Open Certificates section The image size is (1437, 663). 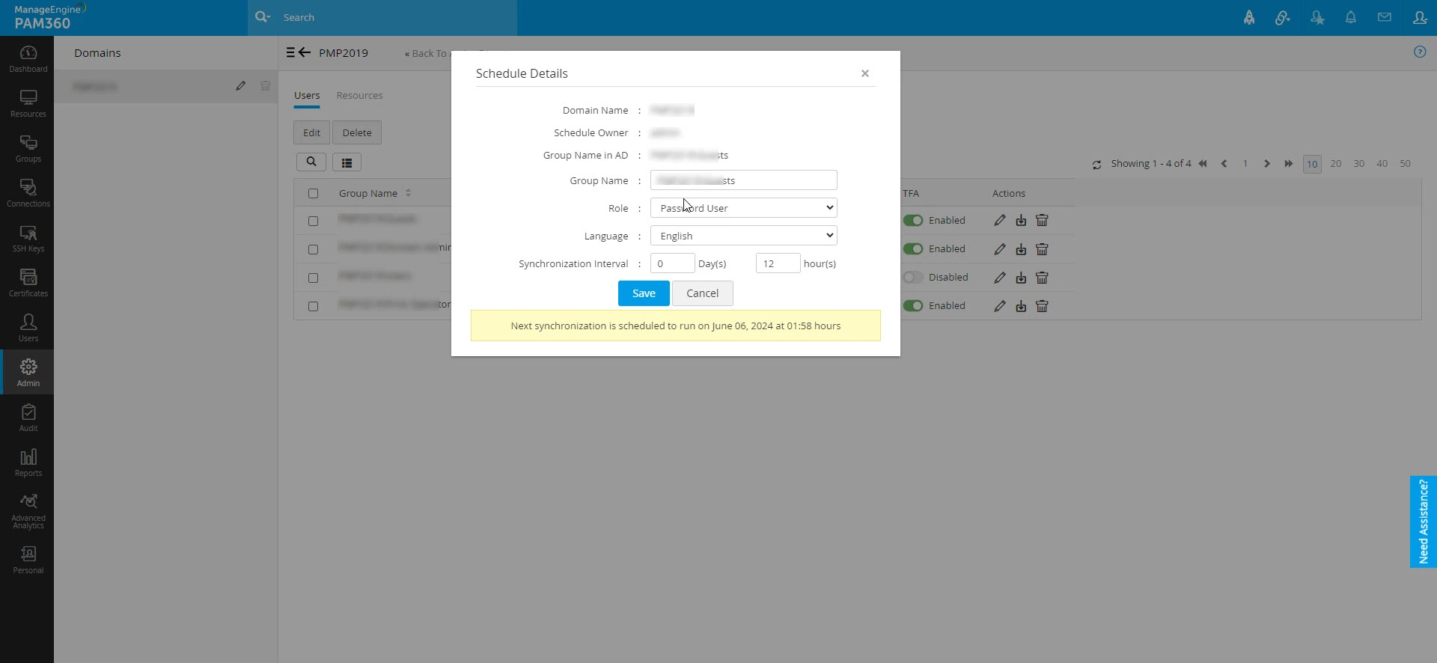tap(28, 283)
